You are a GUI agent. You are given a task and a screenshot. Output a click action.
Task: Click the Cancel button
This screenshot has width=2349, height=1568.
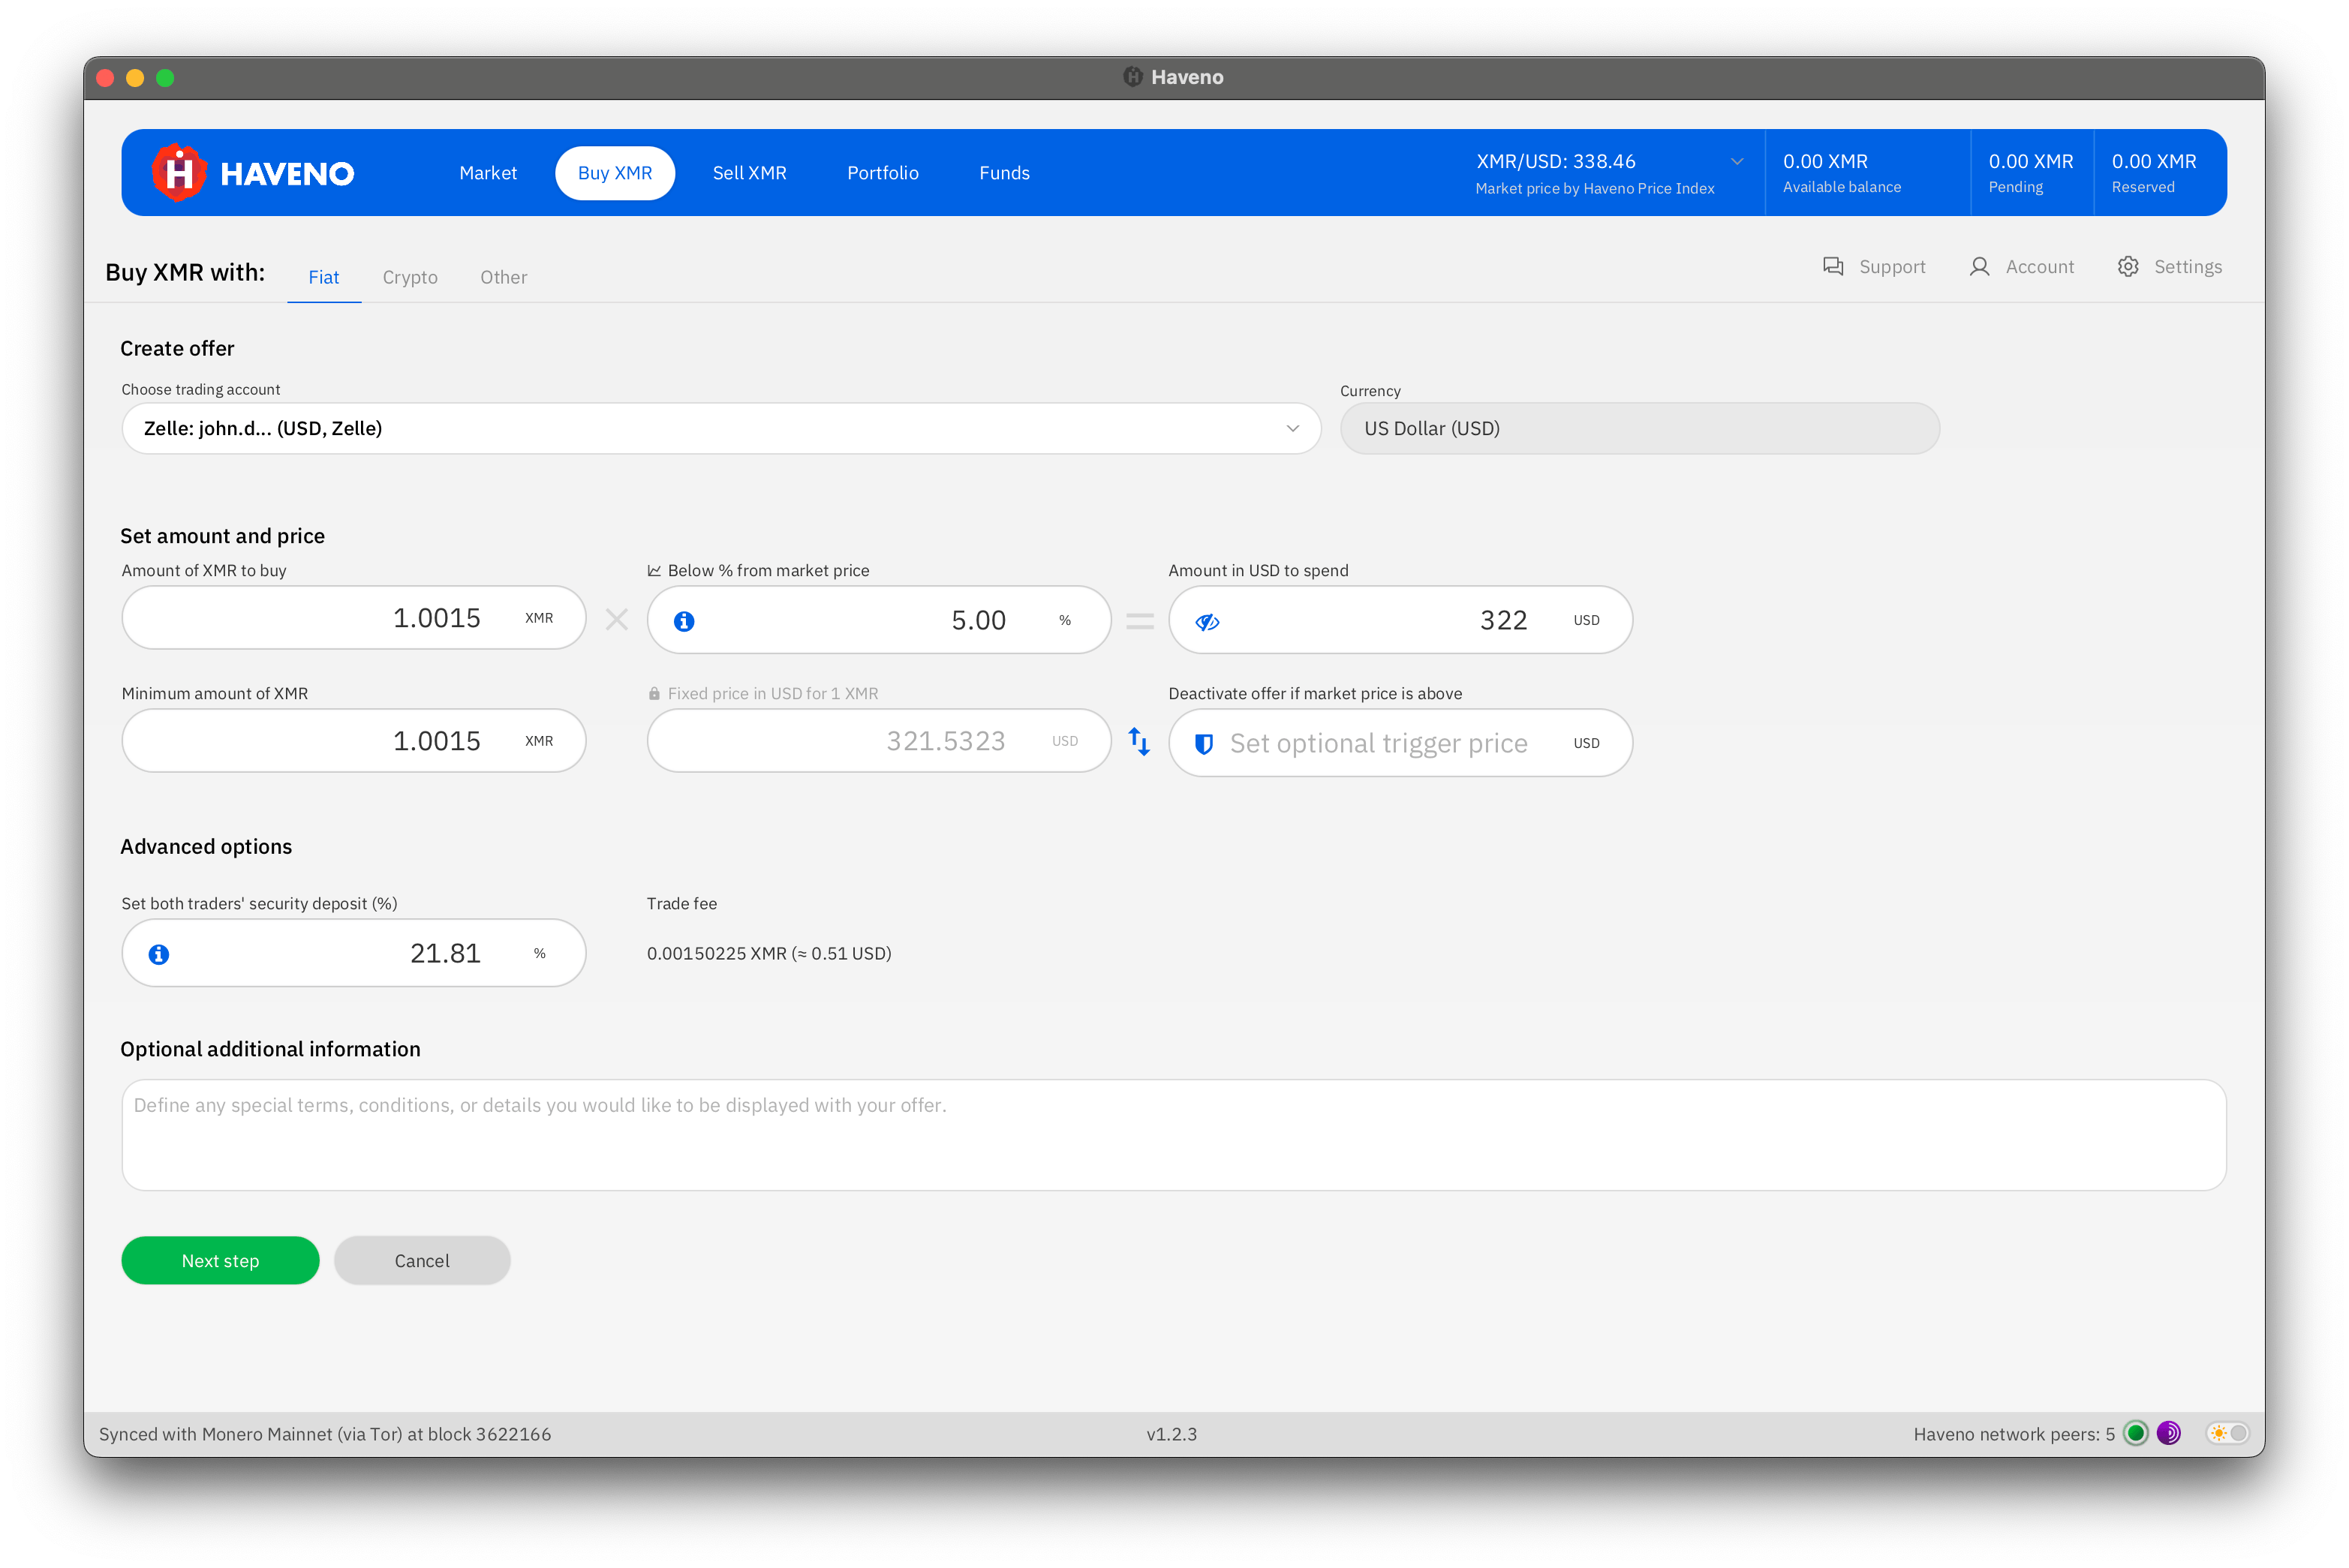423,1261
